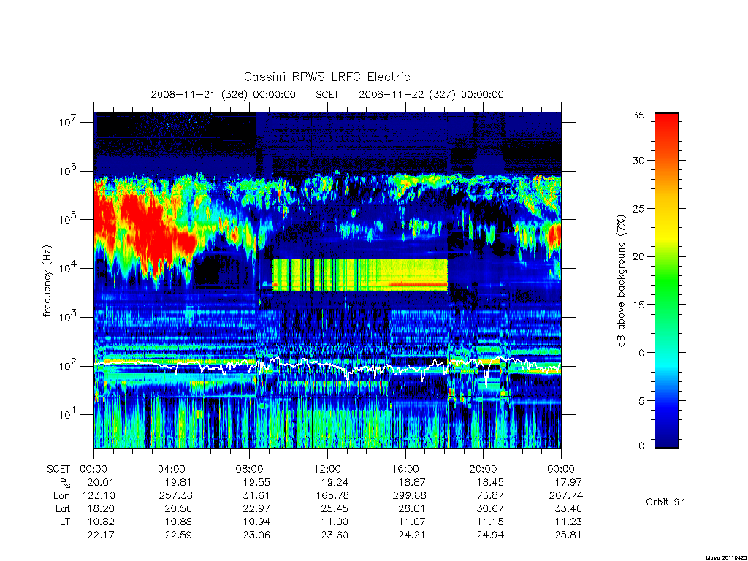Click the "08:00" time axis label

[x=249, y=469]
